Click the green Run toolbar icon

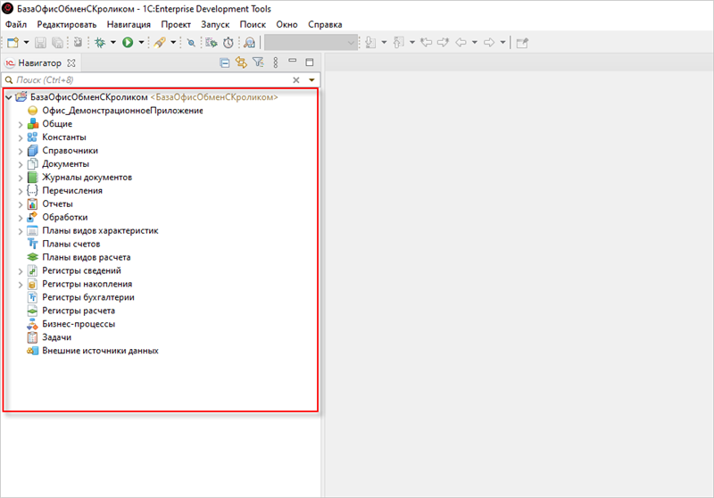point(128,42)
